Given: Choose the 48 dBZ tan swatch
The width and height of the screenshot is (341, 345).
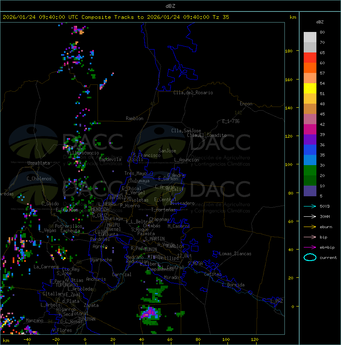Looking at the screenshot, I should click(310, 109).
